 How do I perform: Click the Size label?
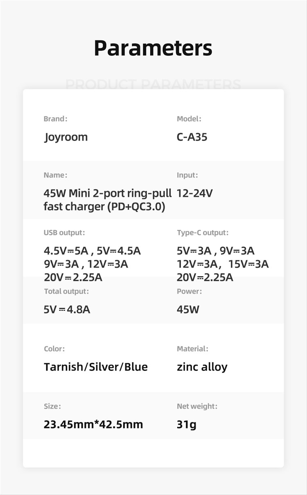tap(52, 406)
